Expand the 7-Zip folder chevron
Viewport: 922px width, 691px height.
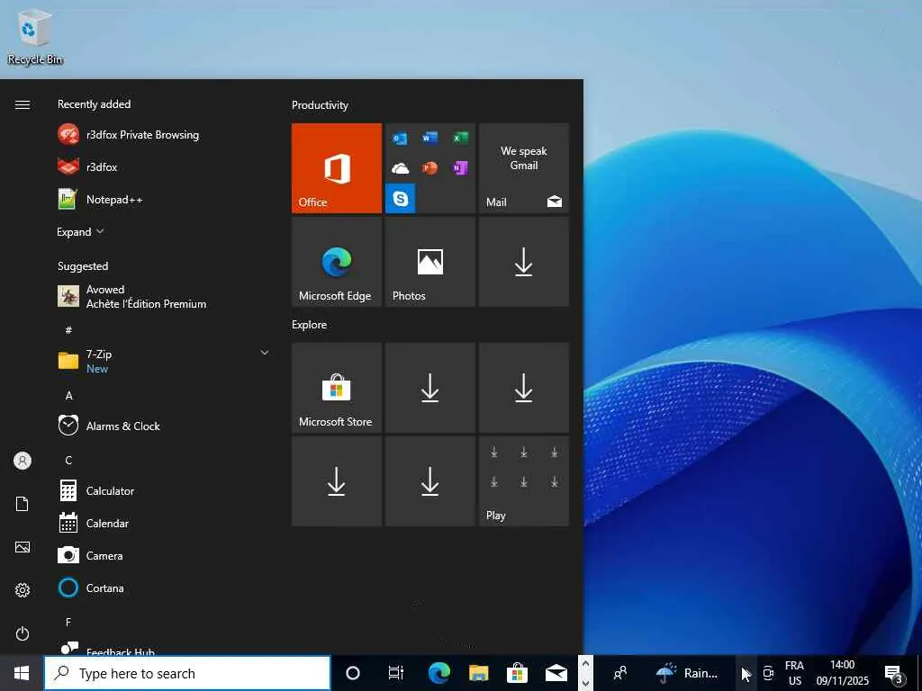[x=265, y=353]
